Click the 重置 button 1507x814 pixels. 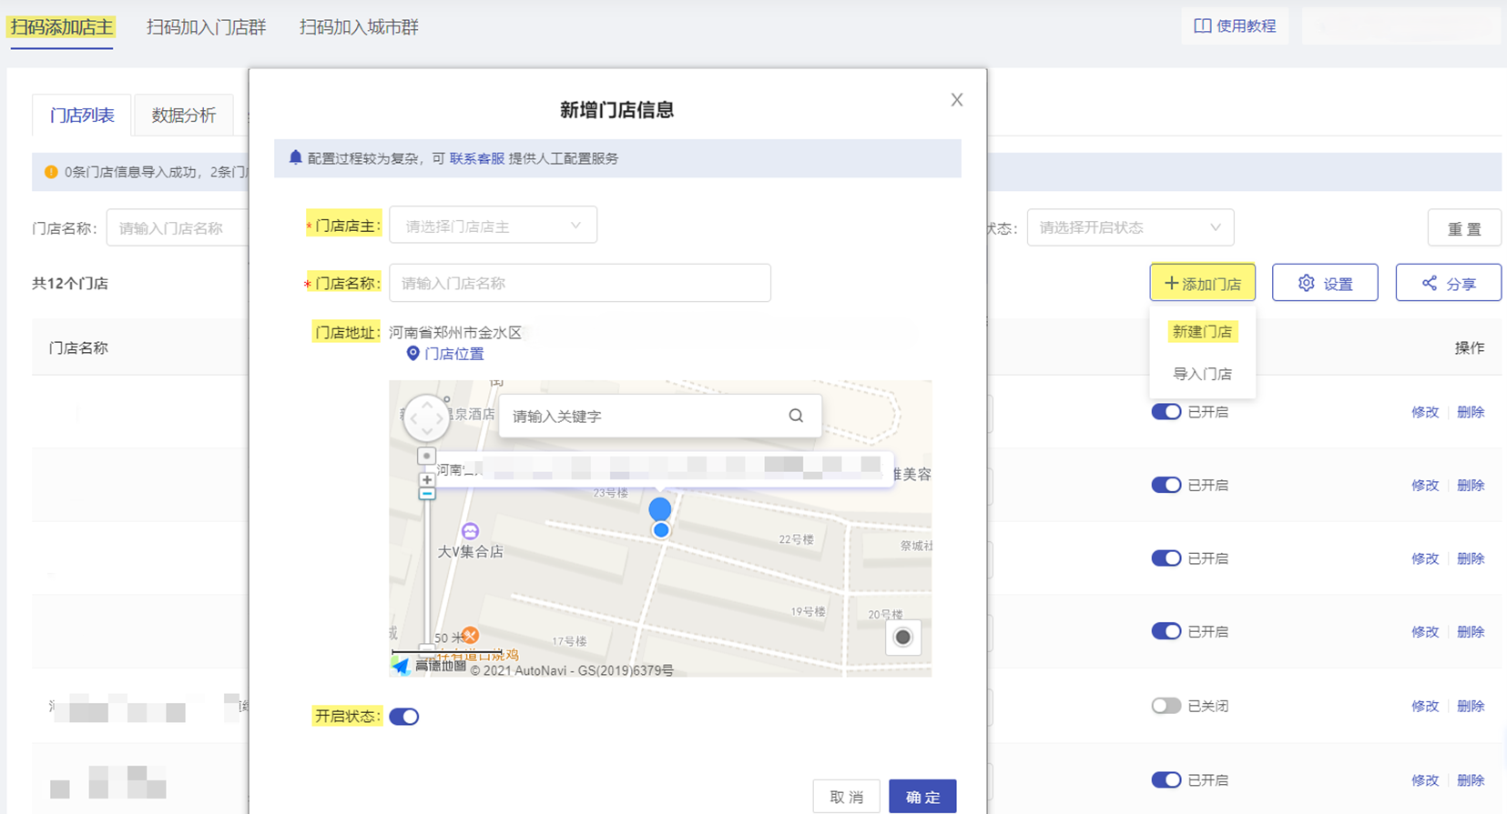pyautogui.click(x=1464, y=228)
